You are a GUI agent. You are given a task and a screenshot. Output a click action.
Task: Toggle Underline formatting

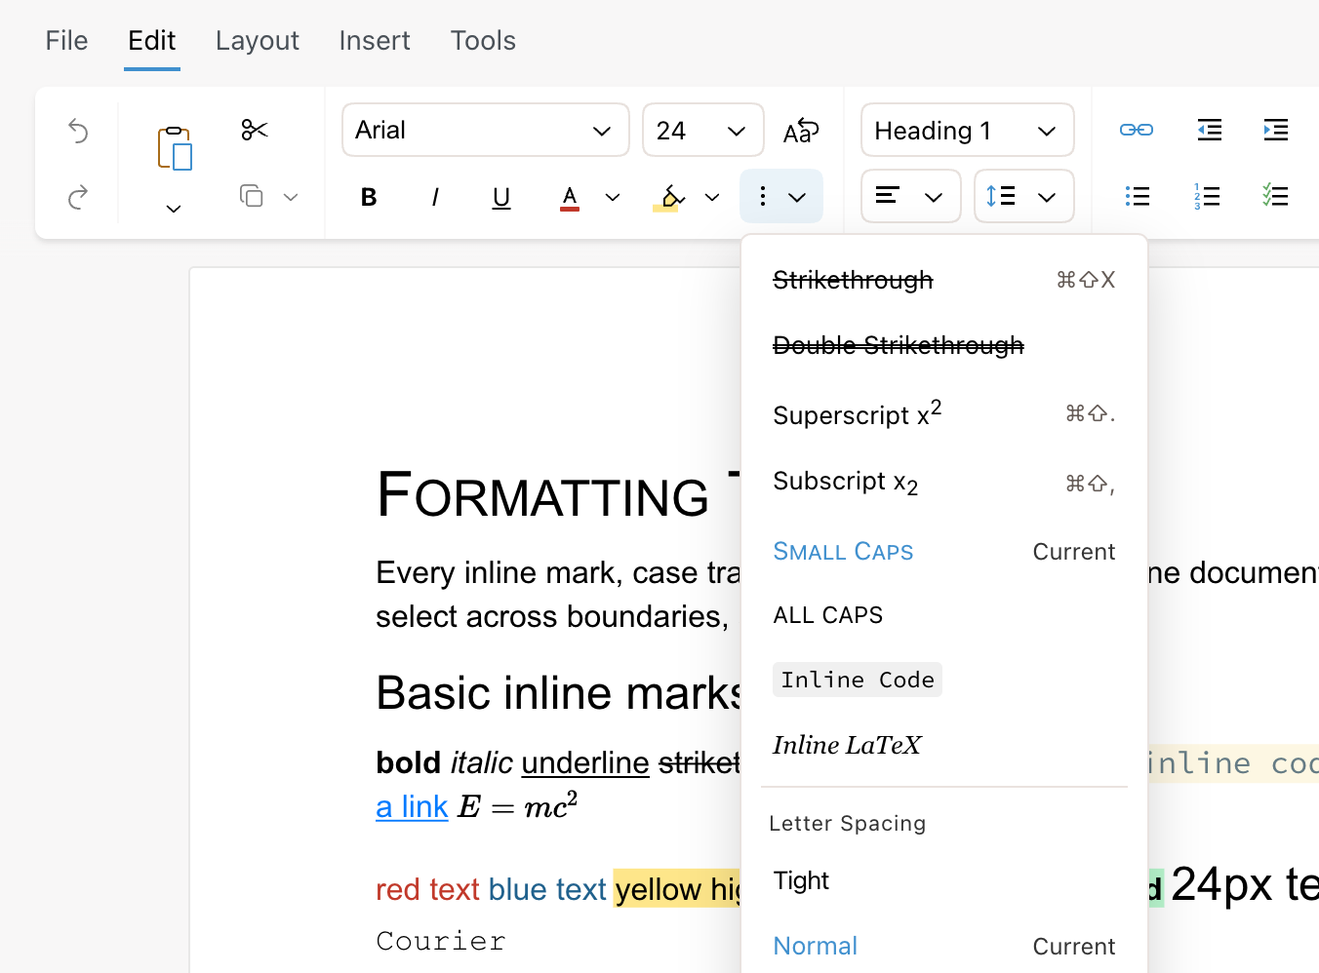pyautogui.click(x=501, y=197)
